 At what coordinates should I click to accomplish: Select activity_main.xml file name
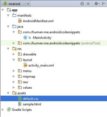[x=41, y=65]
